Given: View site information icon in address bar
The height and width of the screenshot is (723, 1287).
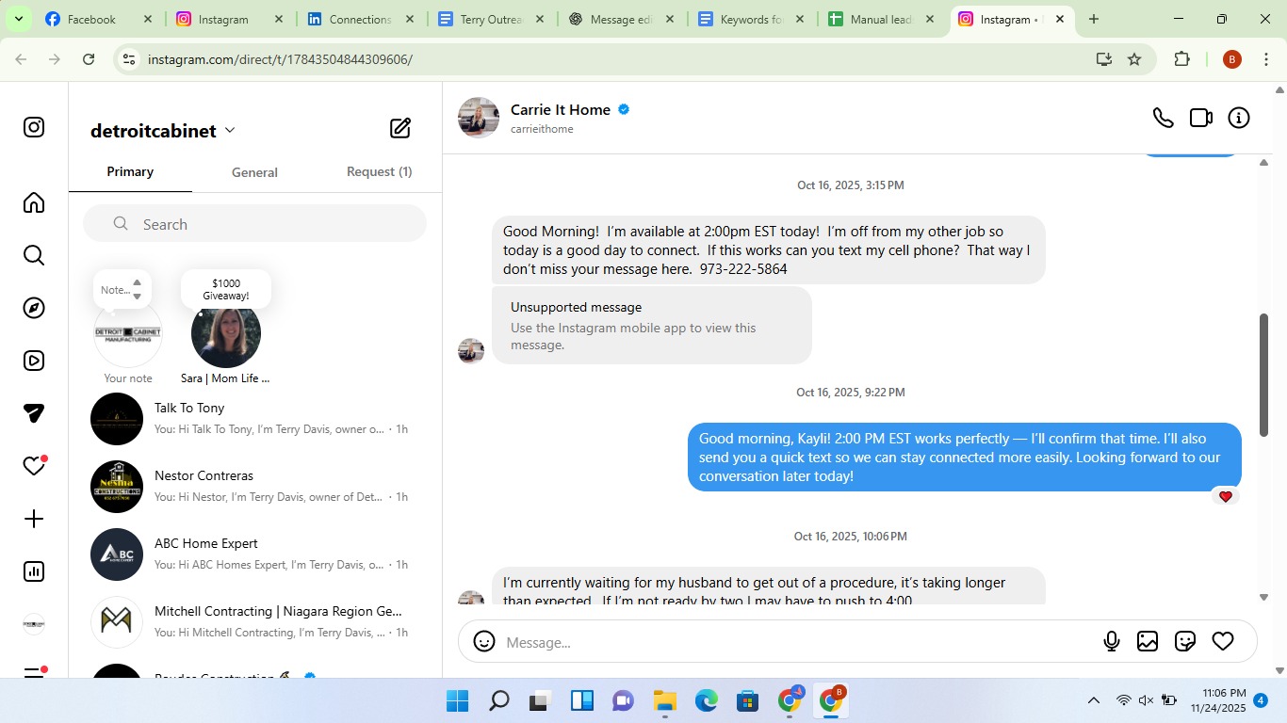Looking at the screenshot, I should [x=129, y=59].
